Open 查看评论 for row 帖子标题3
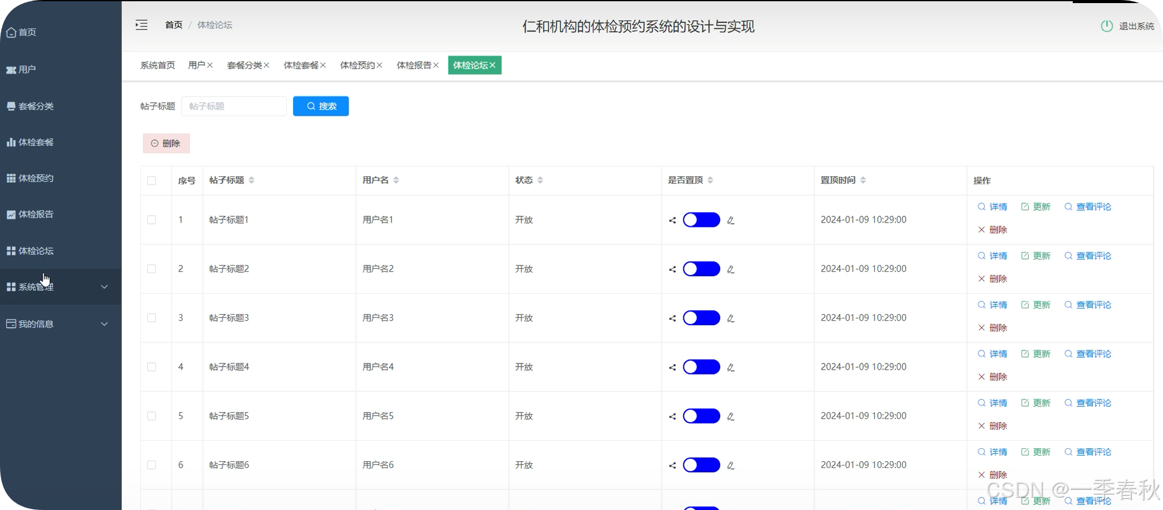The image size is (1163, 510). click(x=1088, y=305)
